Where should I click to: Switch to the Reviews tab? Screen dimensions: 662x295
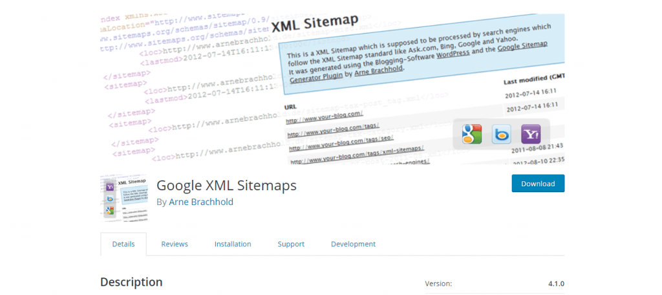(x=175, y=244)
